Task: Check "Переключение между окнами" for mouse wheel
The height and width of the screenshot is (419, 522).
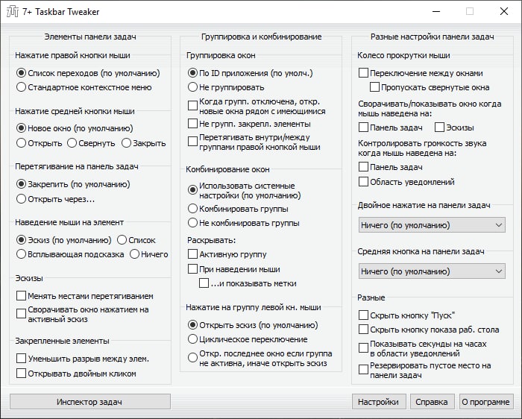Action: click(x=364, y=73)
